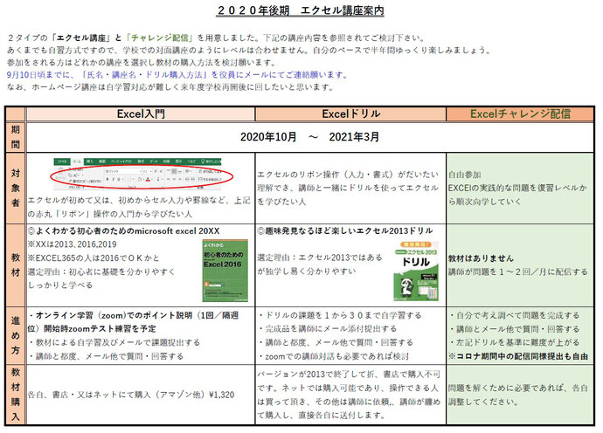This screenshot has height=433, width=603.
Task: Click the text 自分で考え調べて問題を完成する
Action: tap(517, 316)
